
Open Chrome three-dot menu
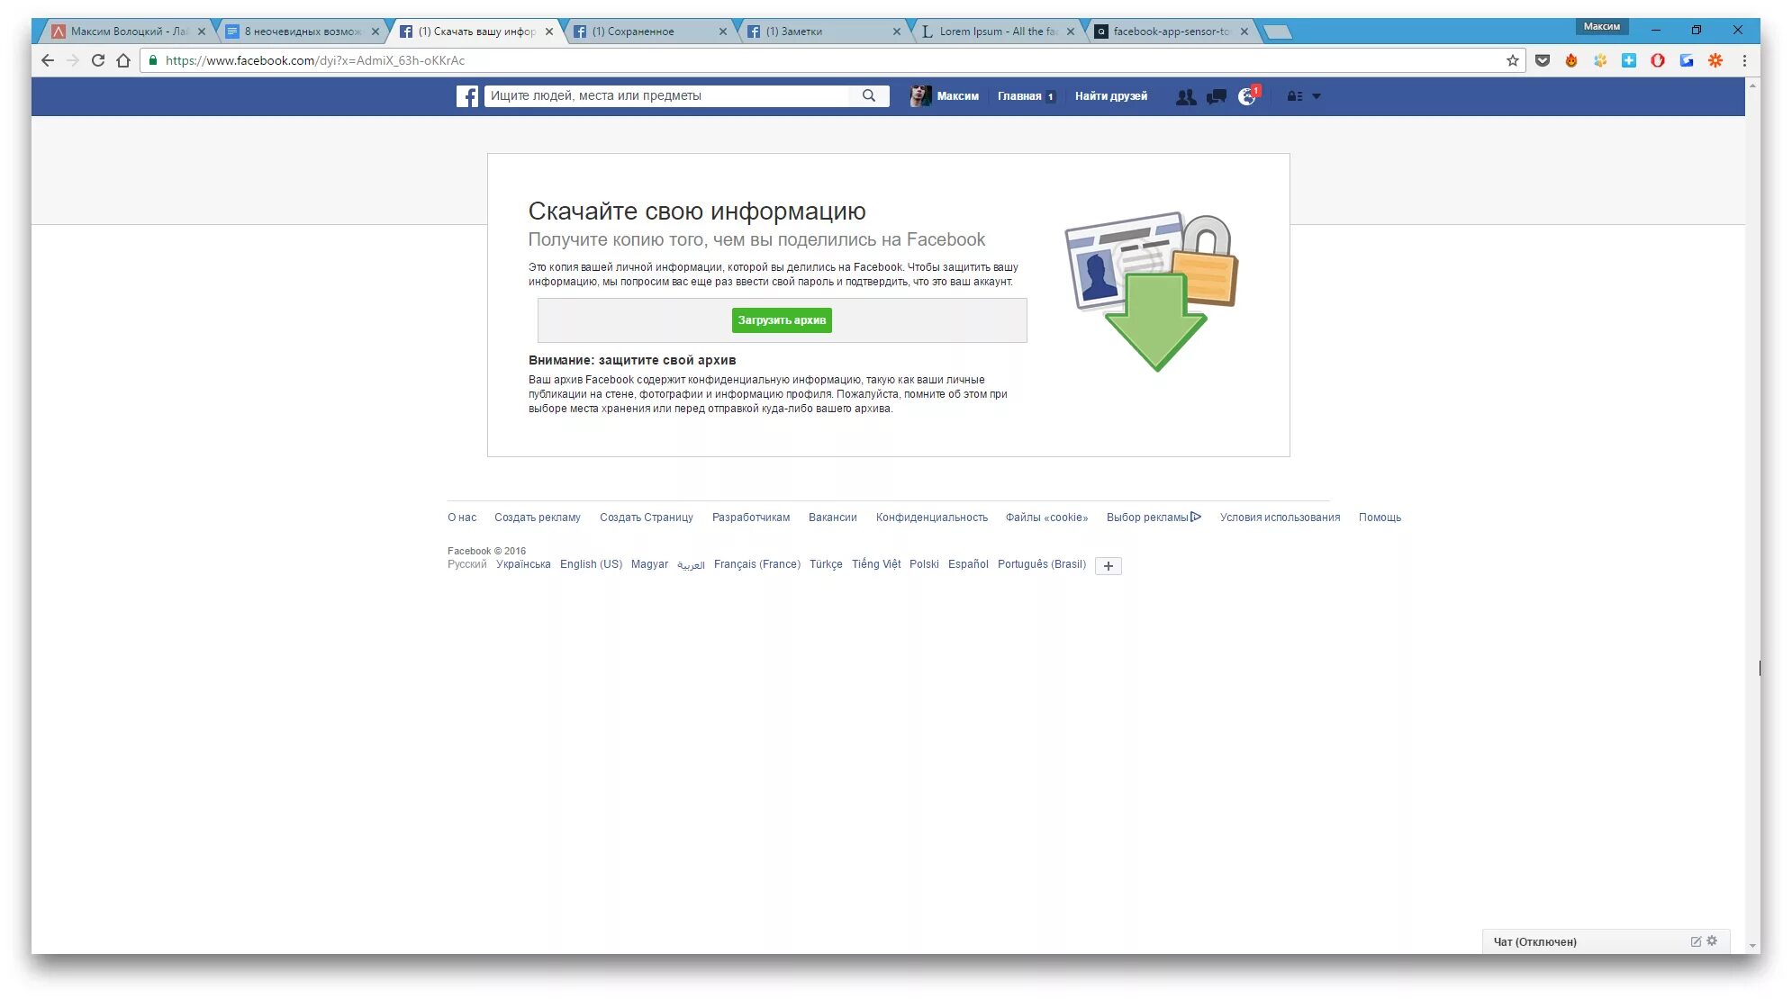click(x=1744, y=60)
